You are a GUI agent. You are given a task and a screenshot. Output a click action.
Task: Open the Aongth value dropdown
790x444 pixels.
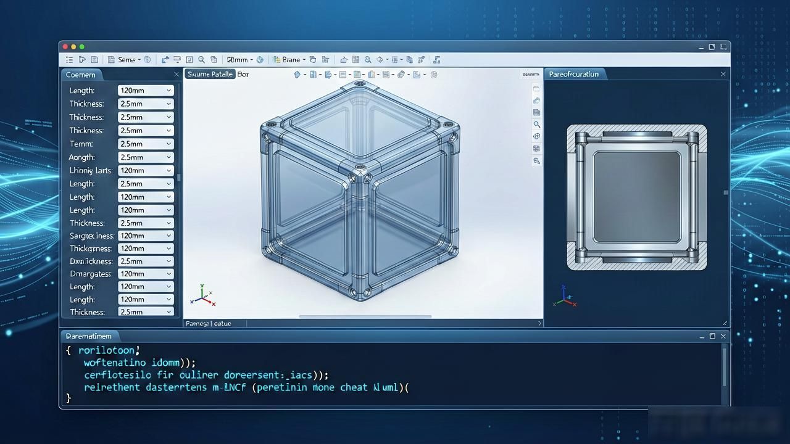coord(146,157)
